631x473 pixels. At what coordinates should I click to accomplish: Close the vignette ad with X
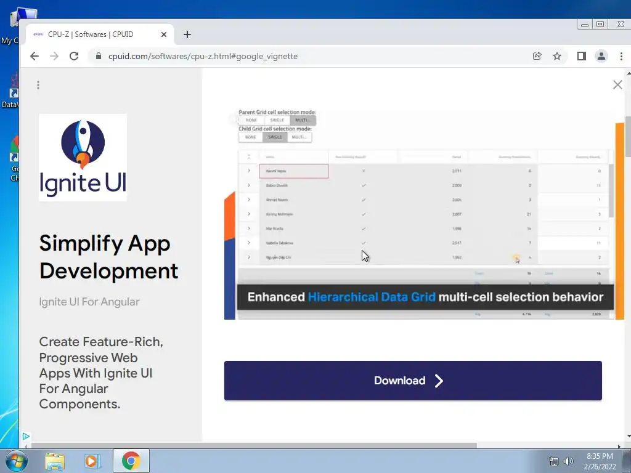pos(617,84)
